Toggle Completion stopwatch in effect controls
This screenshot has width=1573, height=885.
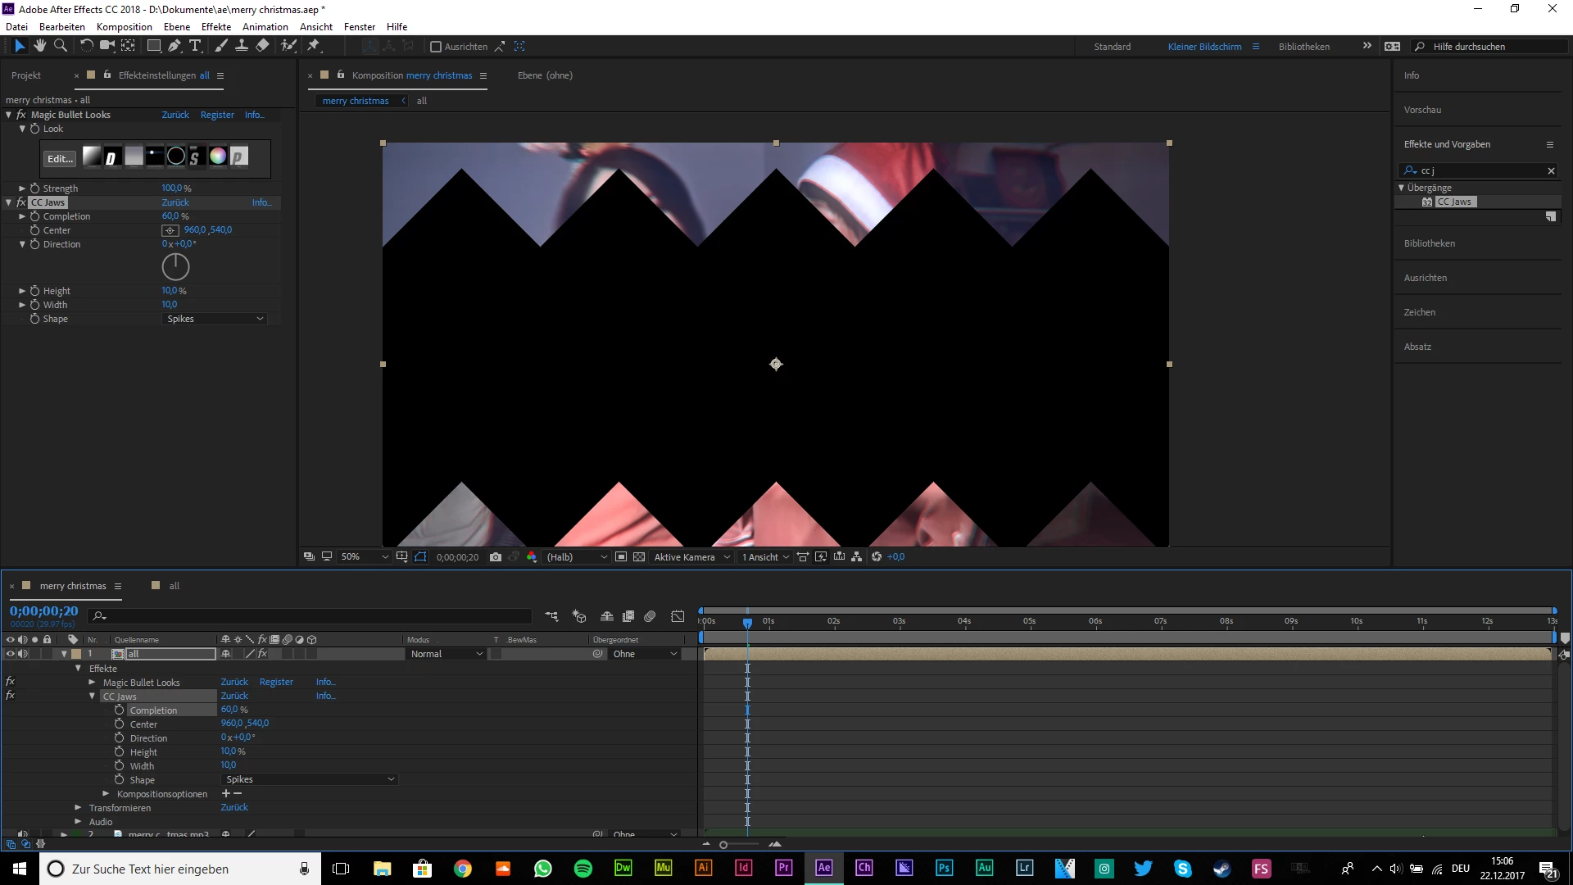click(35, 216)
